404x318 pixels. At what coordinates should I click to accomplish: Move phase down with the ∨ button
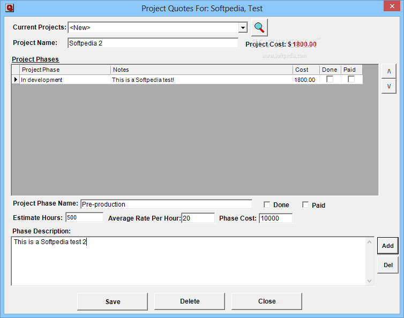click(x=389, y=86)
